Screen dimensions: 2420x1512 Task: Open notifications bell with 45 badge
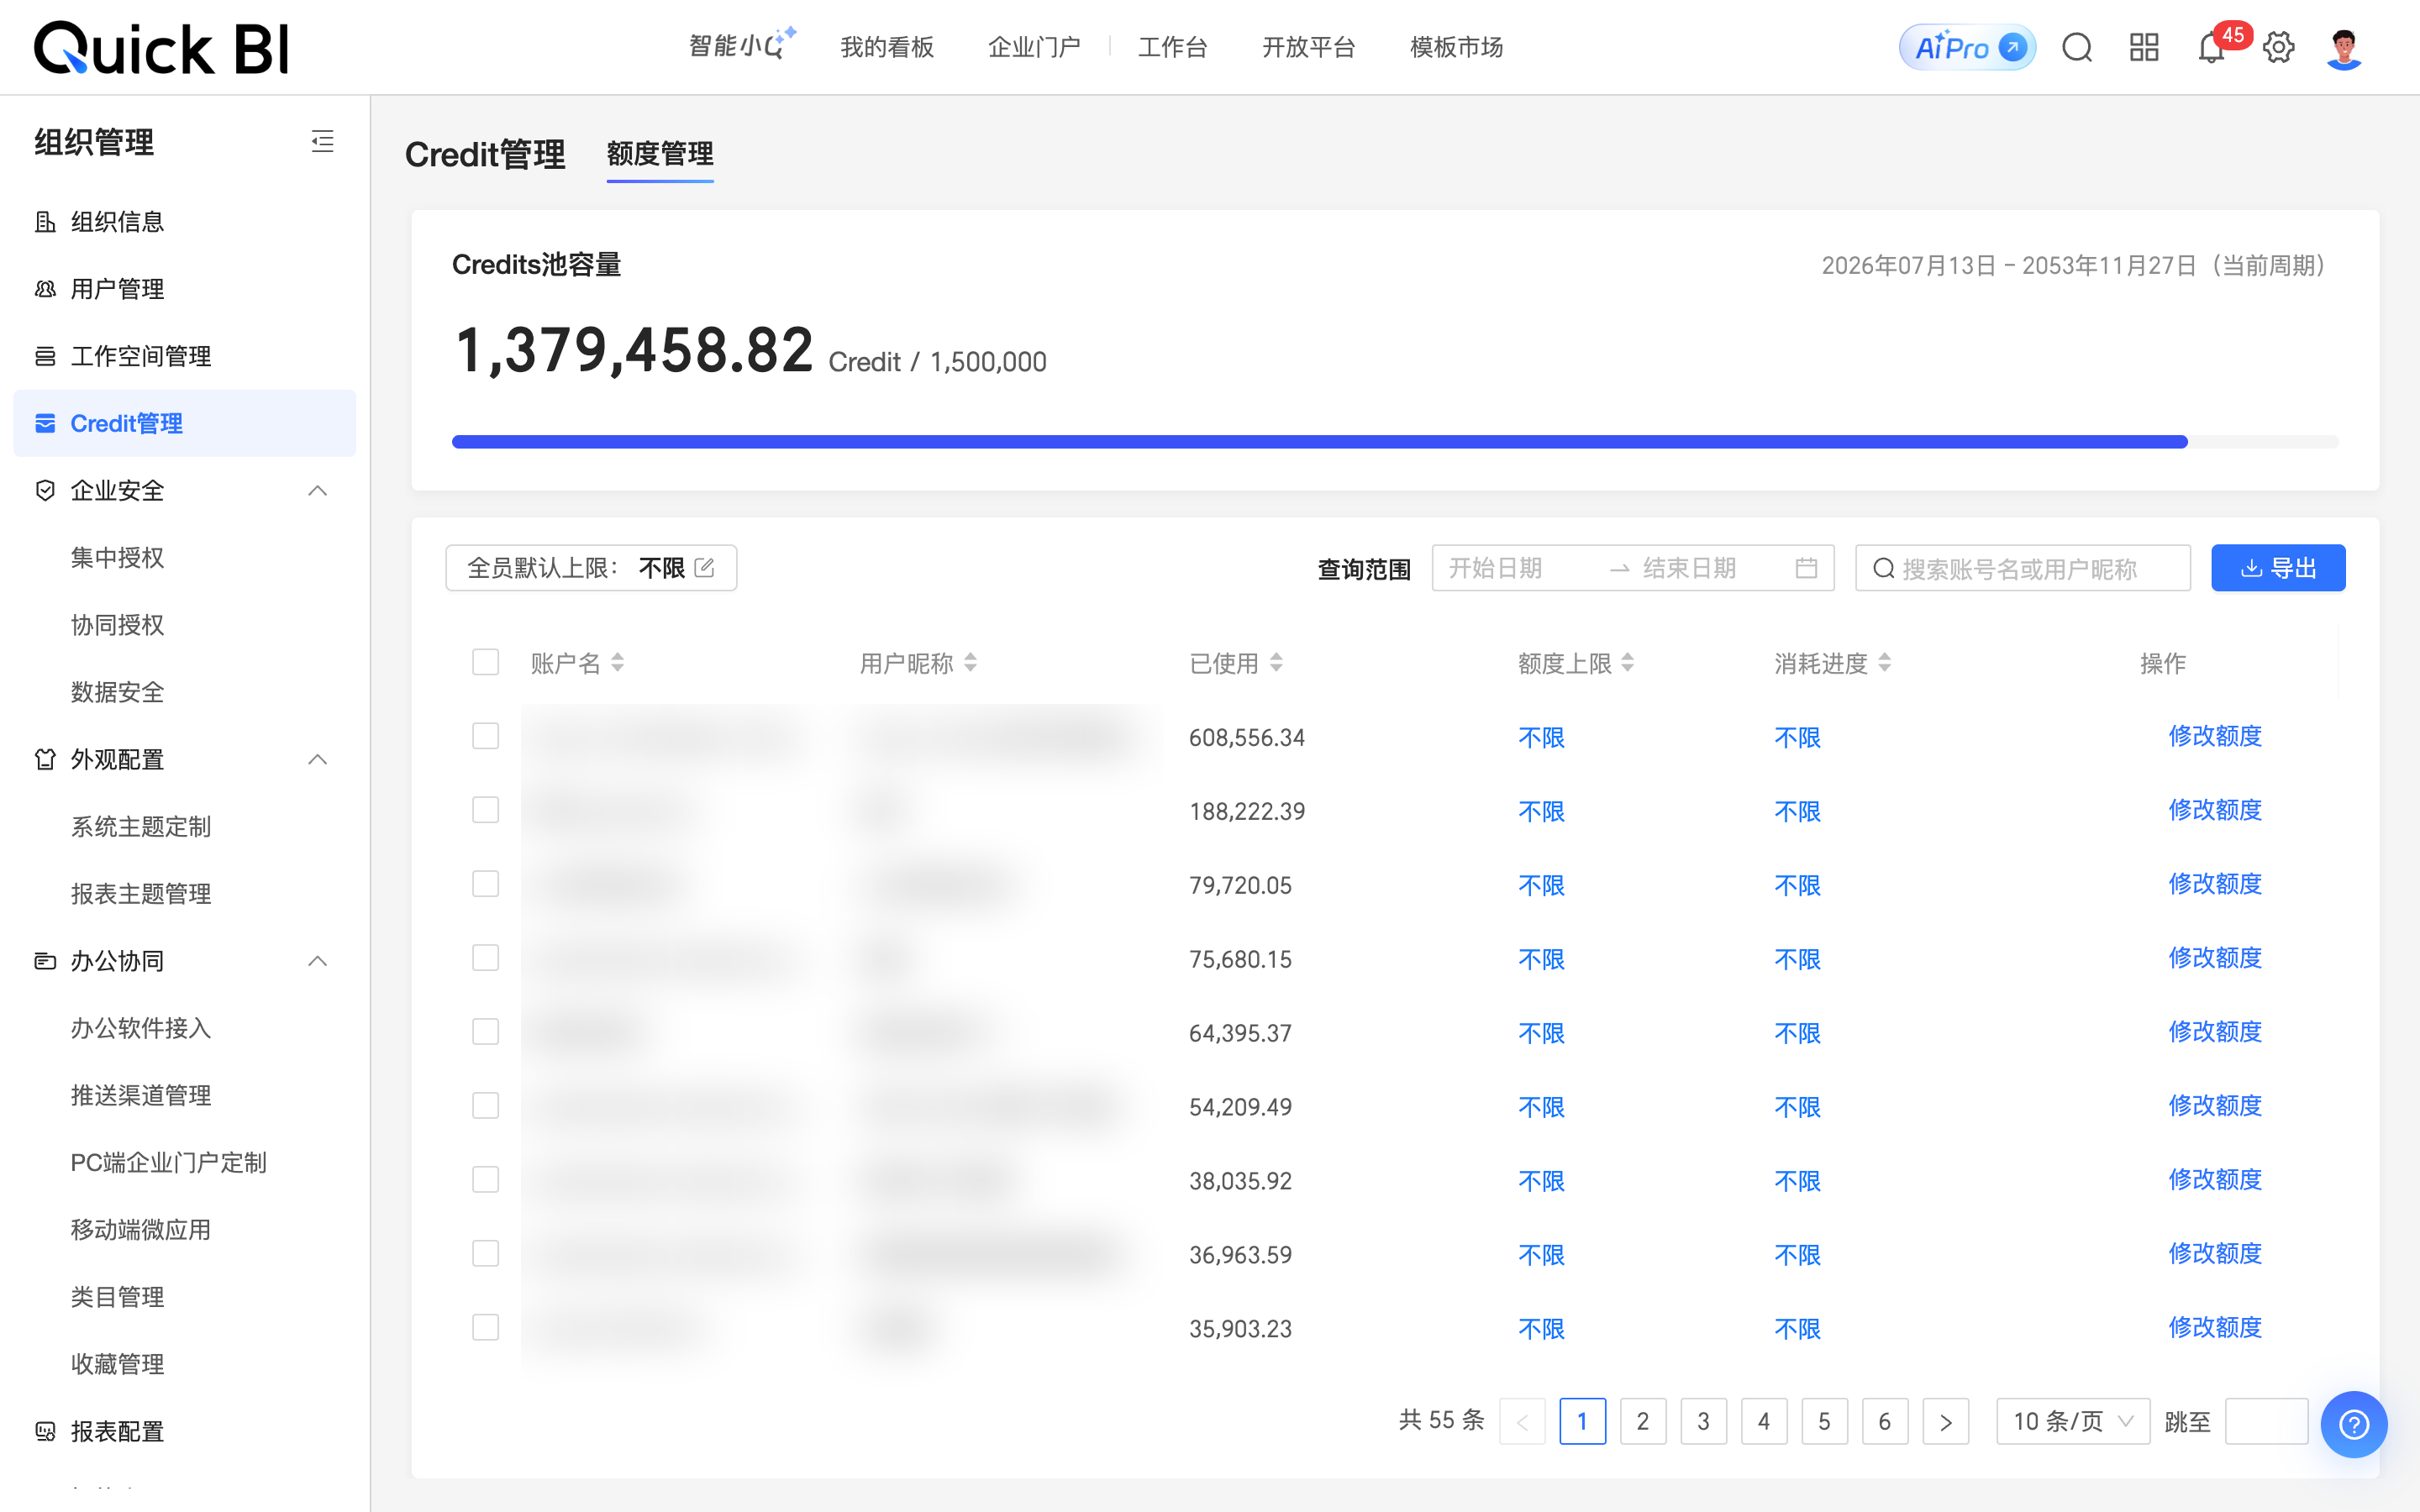[x=2212, y=47]
